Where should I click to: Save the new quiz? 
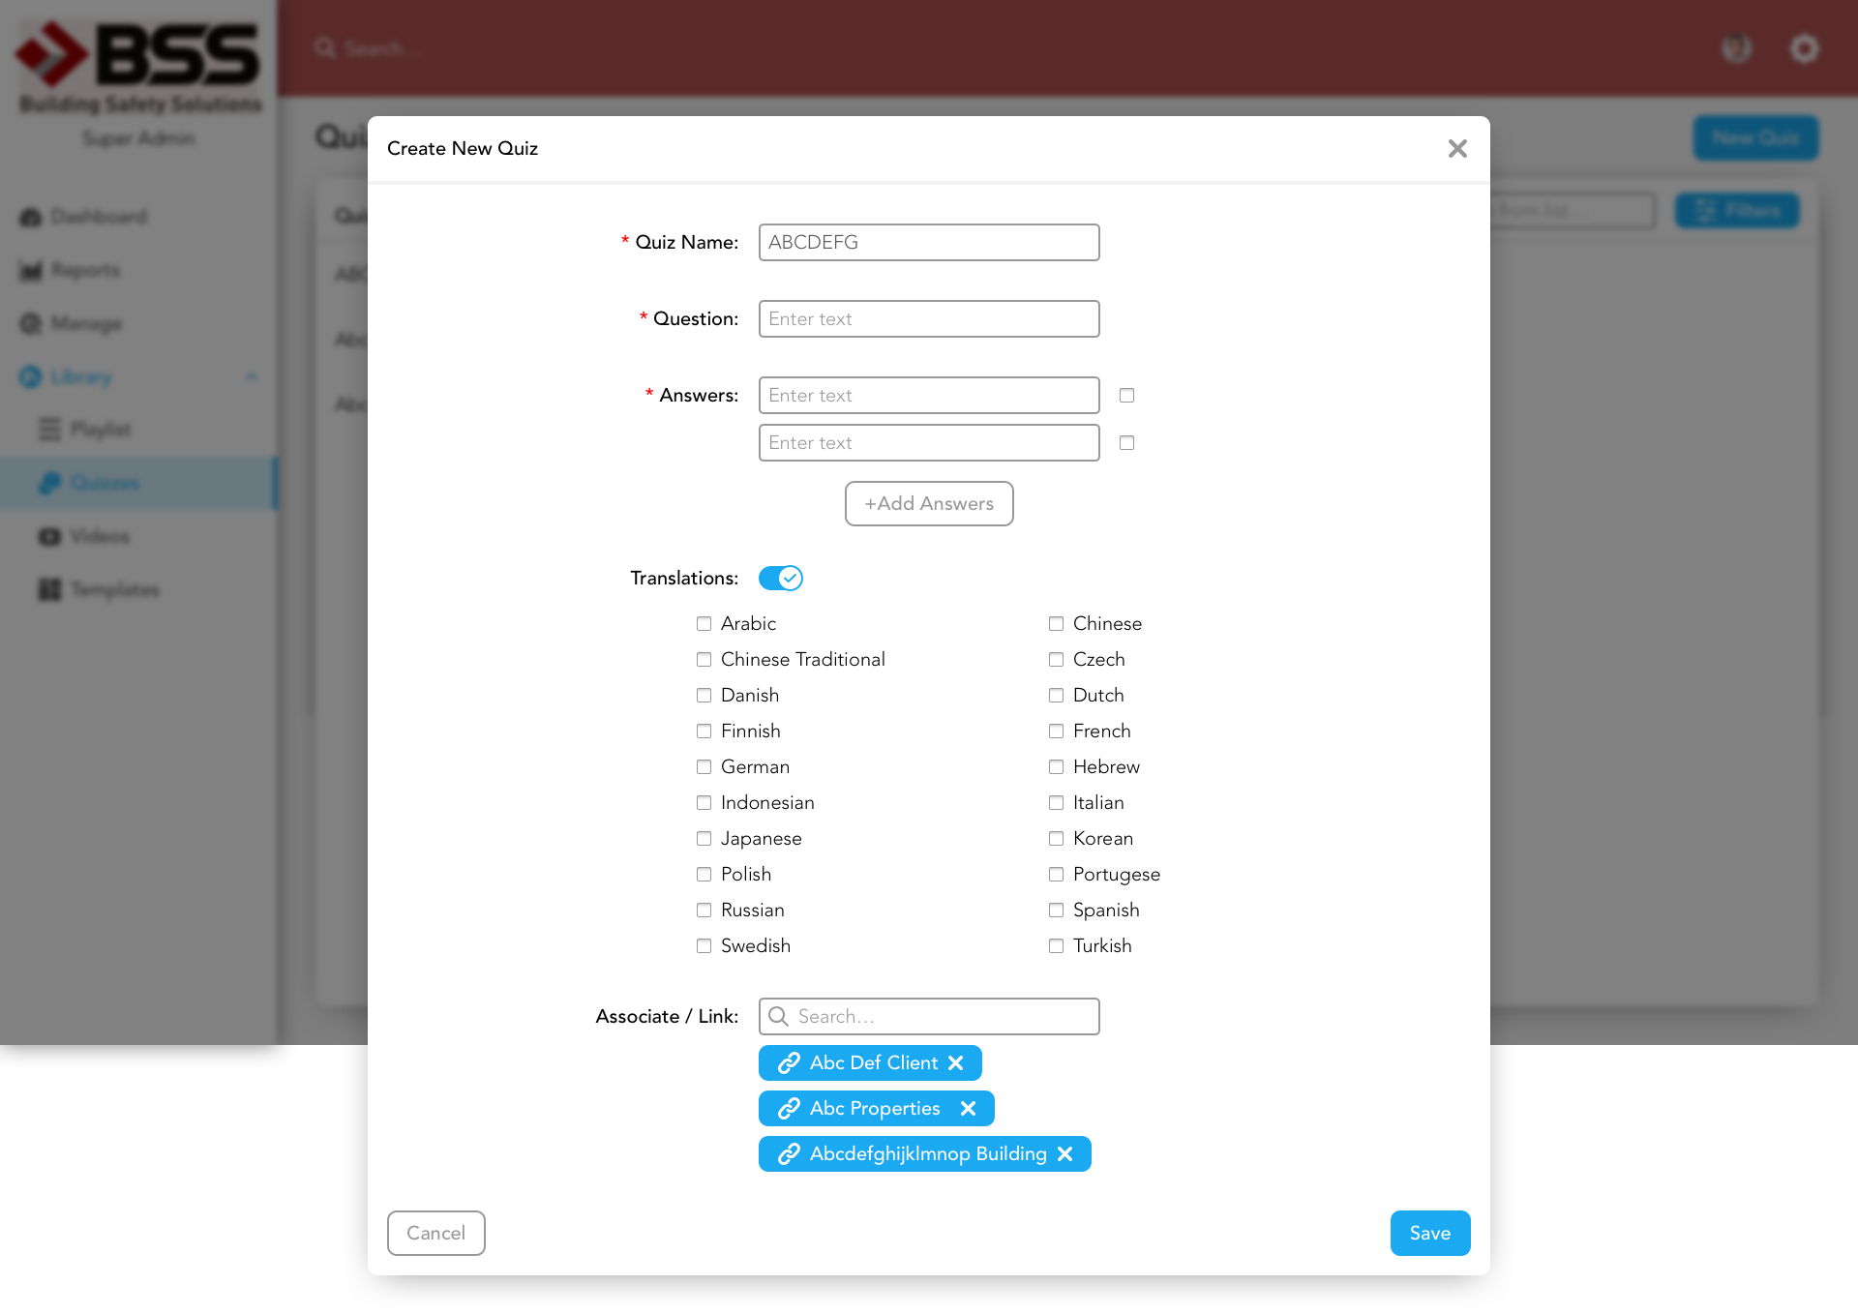coord(1429,1233)
